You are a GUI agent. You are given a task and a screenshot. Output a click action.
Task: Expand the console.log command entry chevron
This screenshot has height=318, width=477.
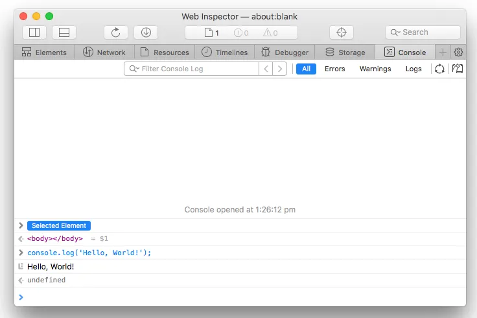click(x=21, y=253)
